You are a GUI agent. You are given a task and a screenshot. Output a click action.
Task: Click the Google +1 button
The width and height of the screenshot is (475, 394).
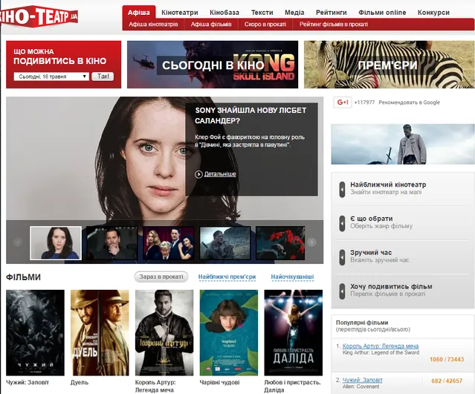[343, 103]
